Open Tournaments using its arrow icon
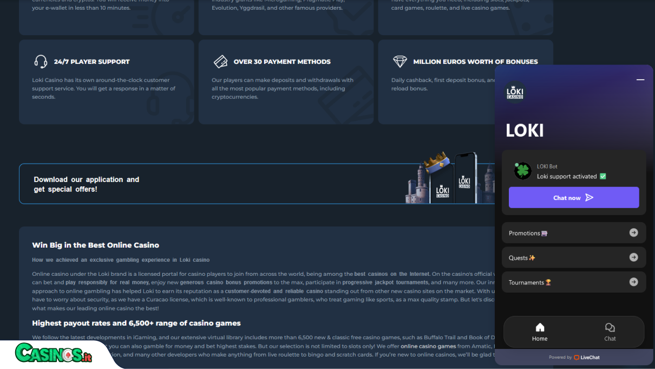 click(633, 282)
